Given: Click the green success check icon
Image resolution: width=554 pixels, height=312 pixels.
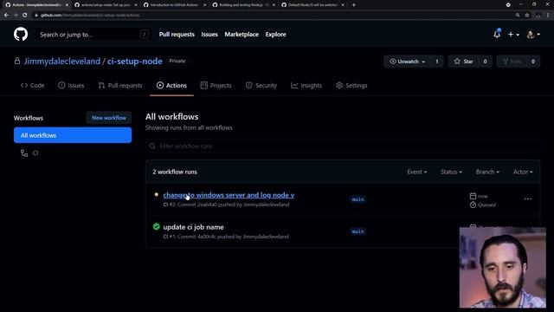Looking at the screenshot, I should 156,227.
